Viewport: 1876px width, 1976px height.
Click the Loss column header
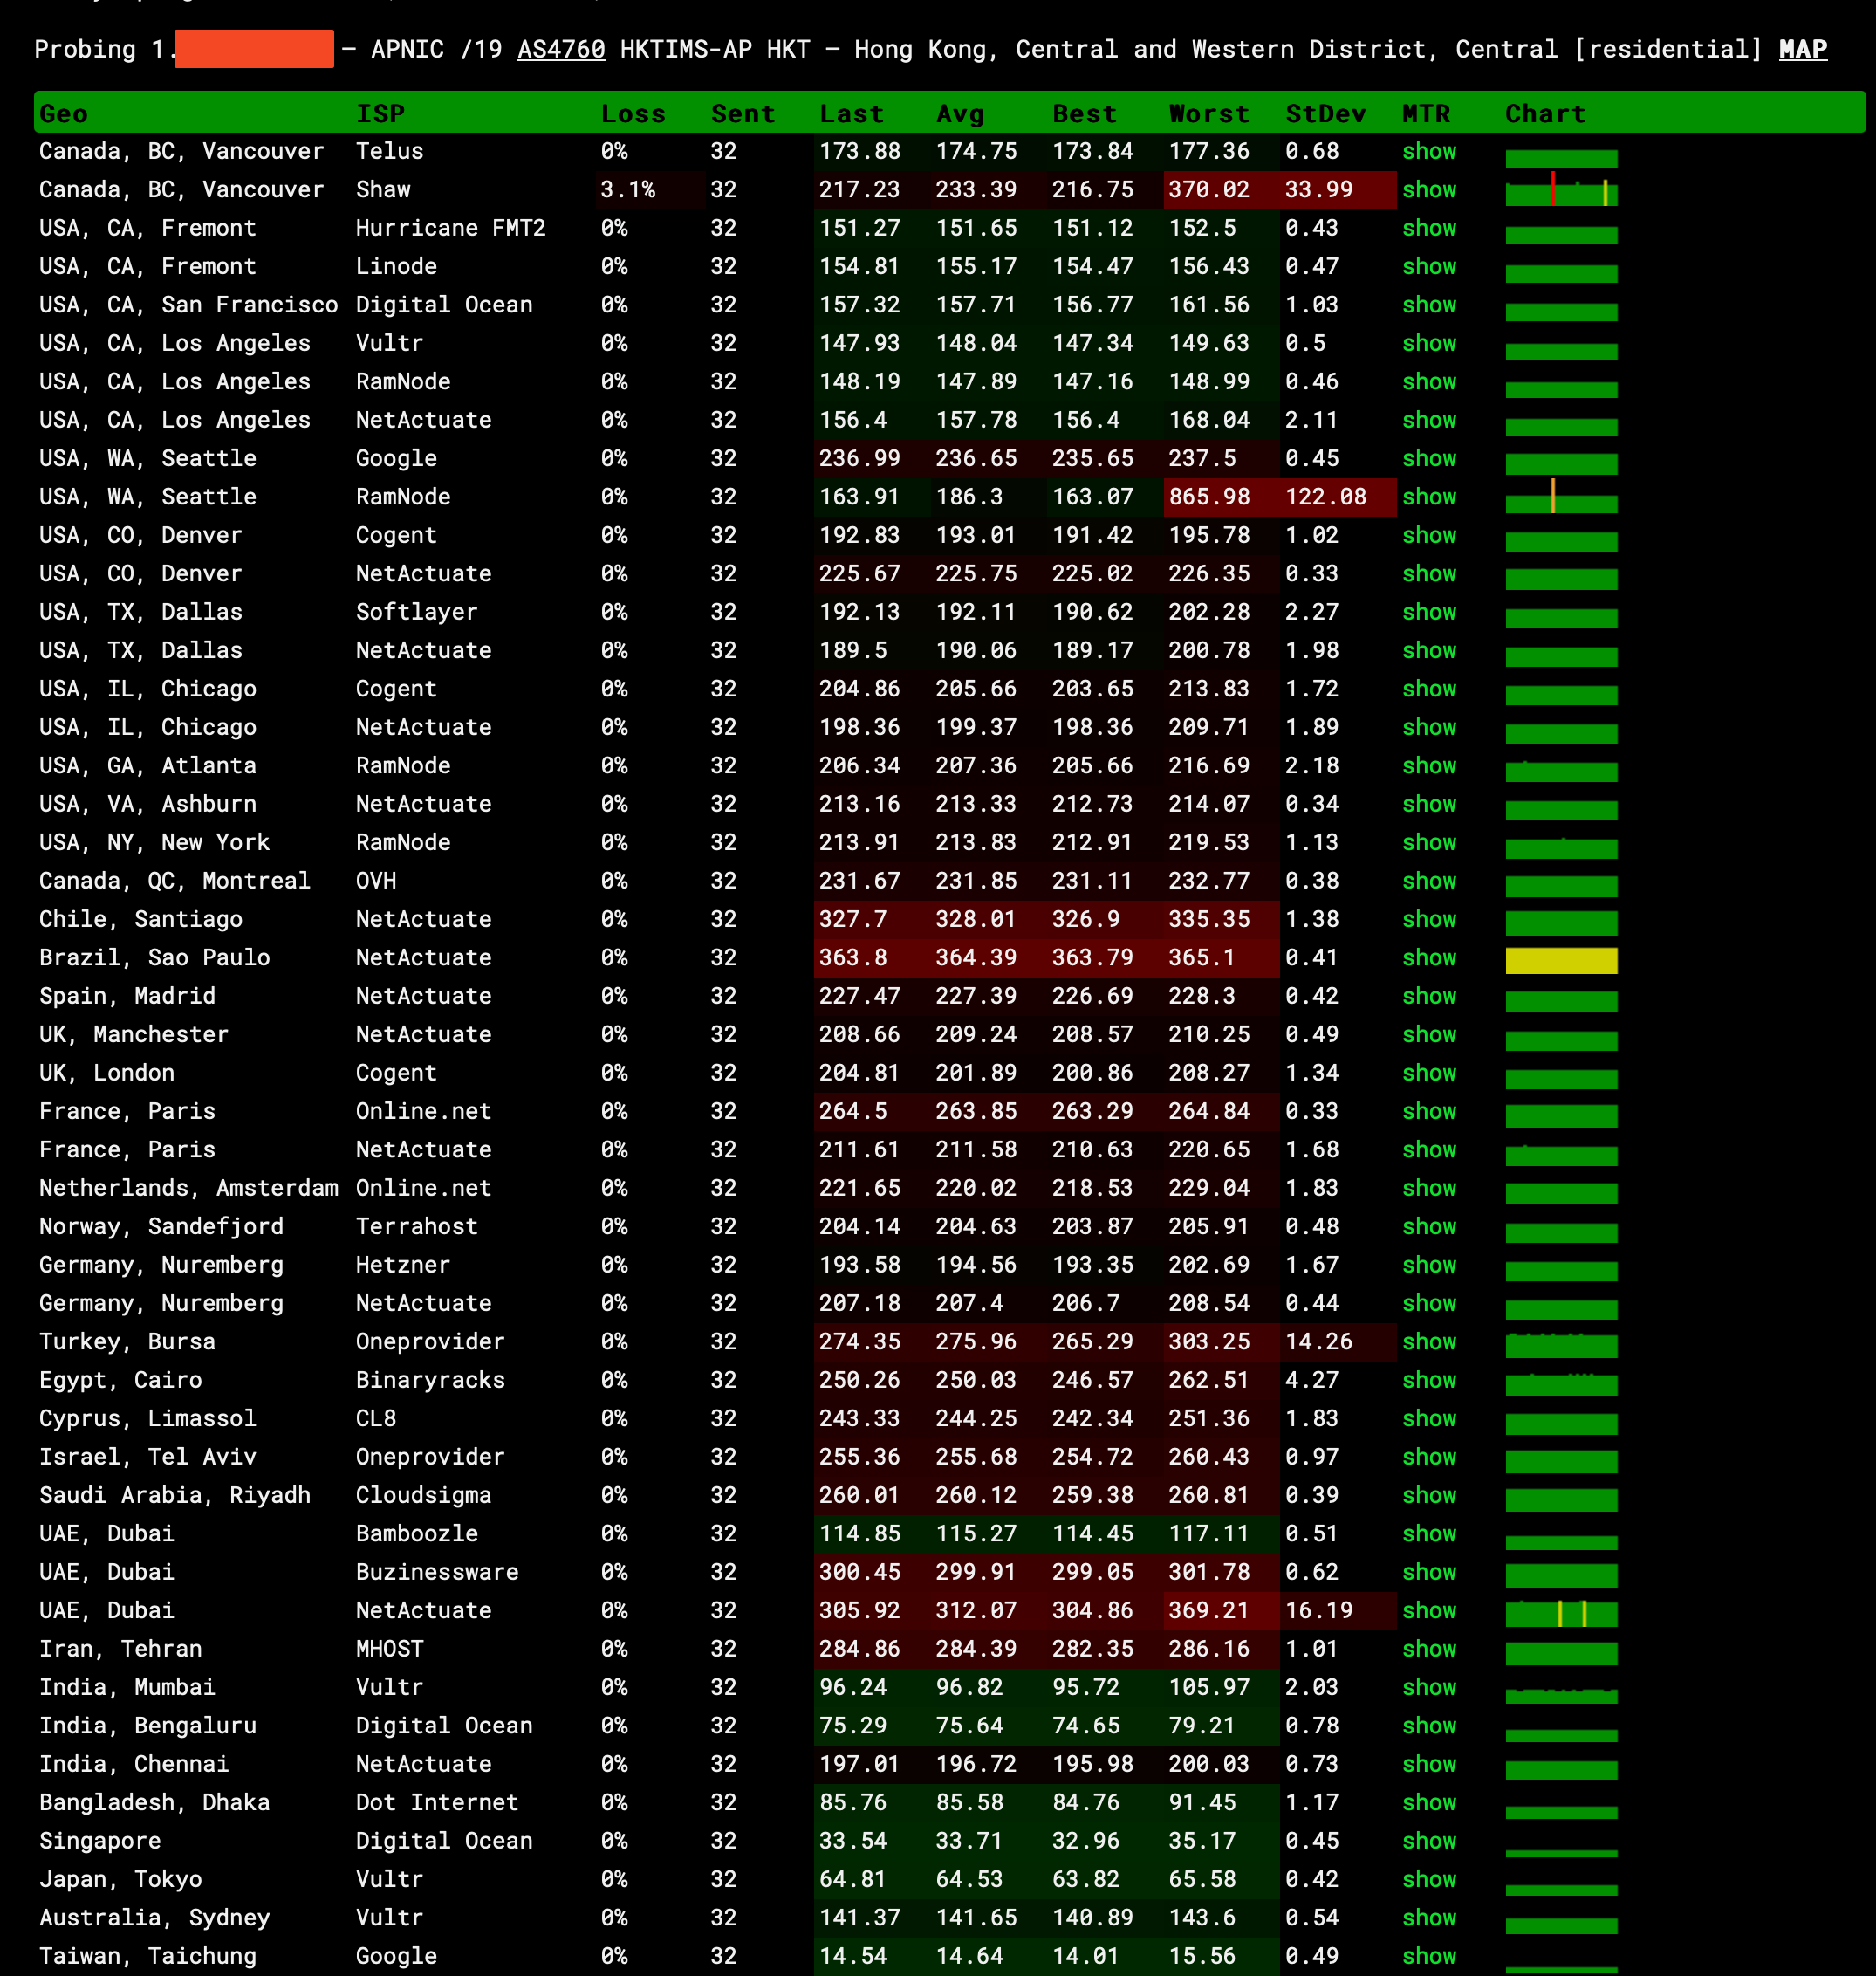tap(633, 113)
